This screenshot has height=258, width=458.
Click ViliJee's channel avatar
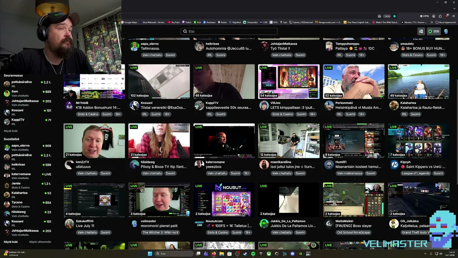point(264,105)
